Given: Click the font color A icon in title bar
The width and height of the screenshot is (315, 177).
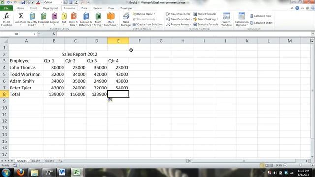Looking at the screenshot, I should click(x=38, y=2).
